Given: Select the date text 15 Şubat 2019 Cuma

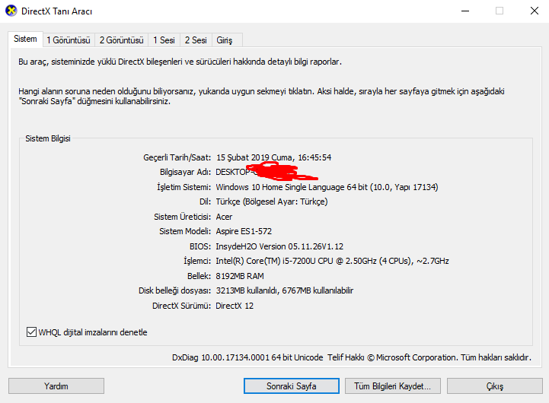Looking at the screenshot, I should click(x=254, y=157).
